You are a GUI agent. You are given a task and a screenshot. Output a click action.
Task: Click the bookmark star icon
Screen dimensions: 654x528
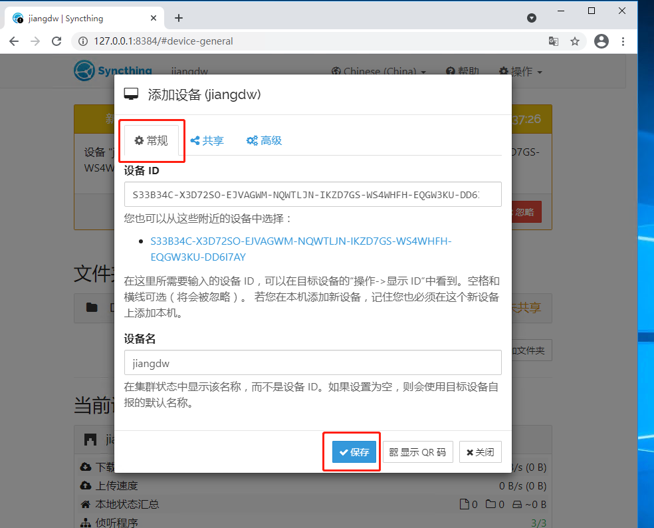point(575,41)
